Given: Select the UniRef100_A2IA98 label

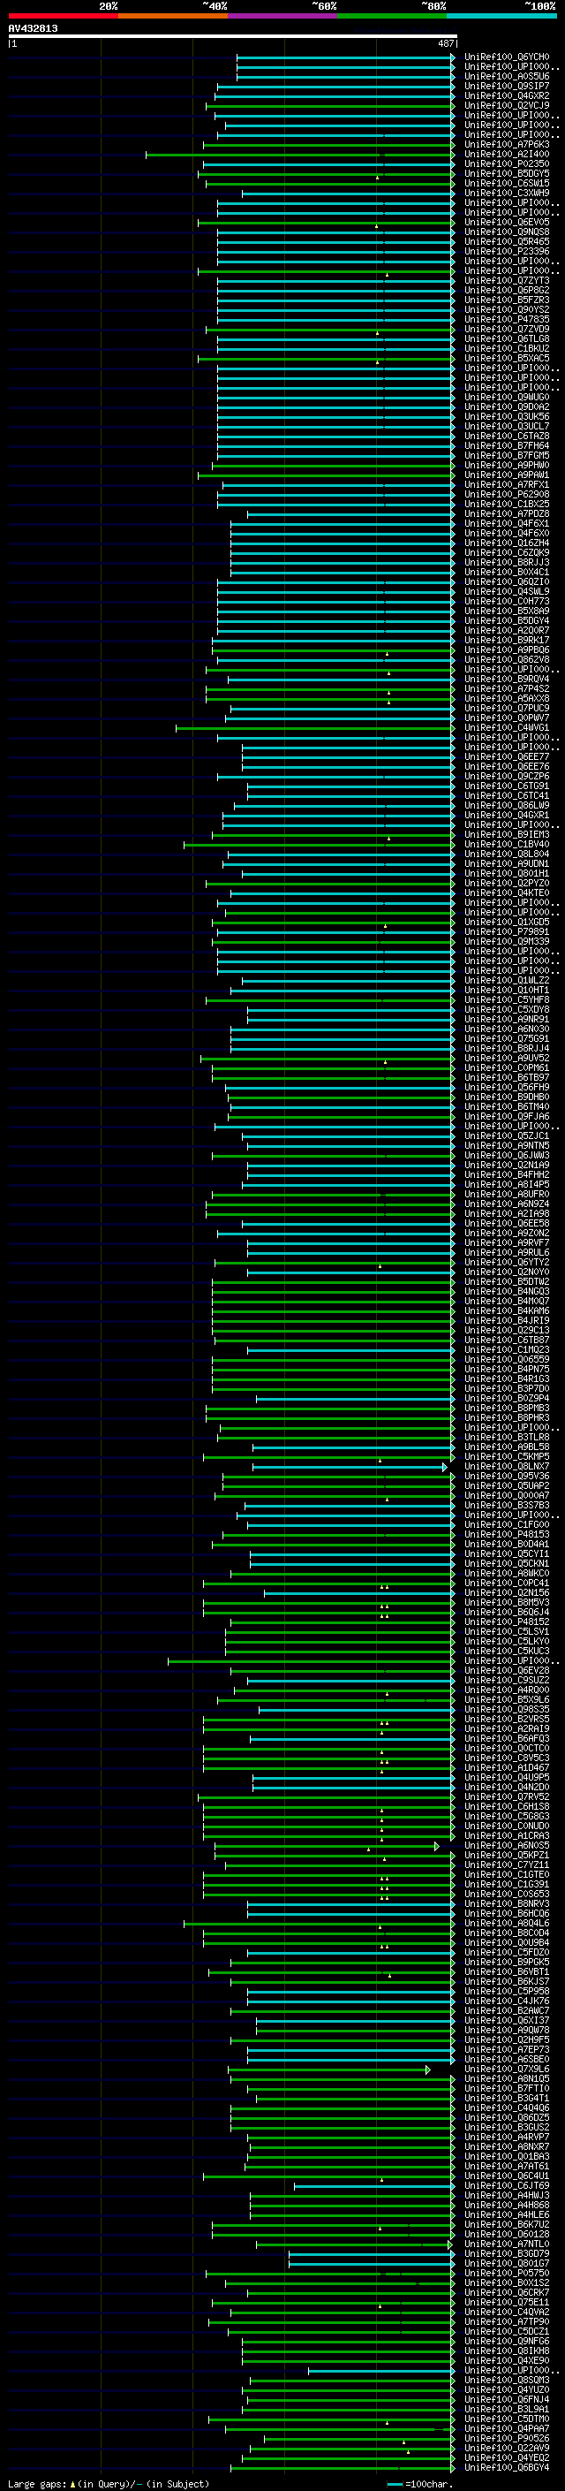Looking at the screenshot, I should 506,1213.
